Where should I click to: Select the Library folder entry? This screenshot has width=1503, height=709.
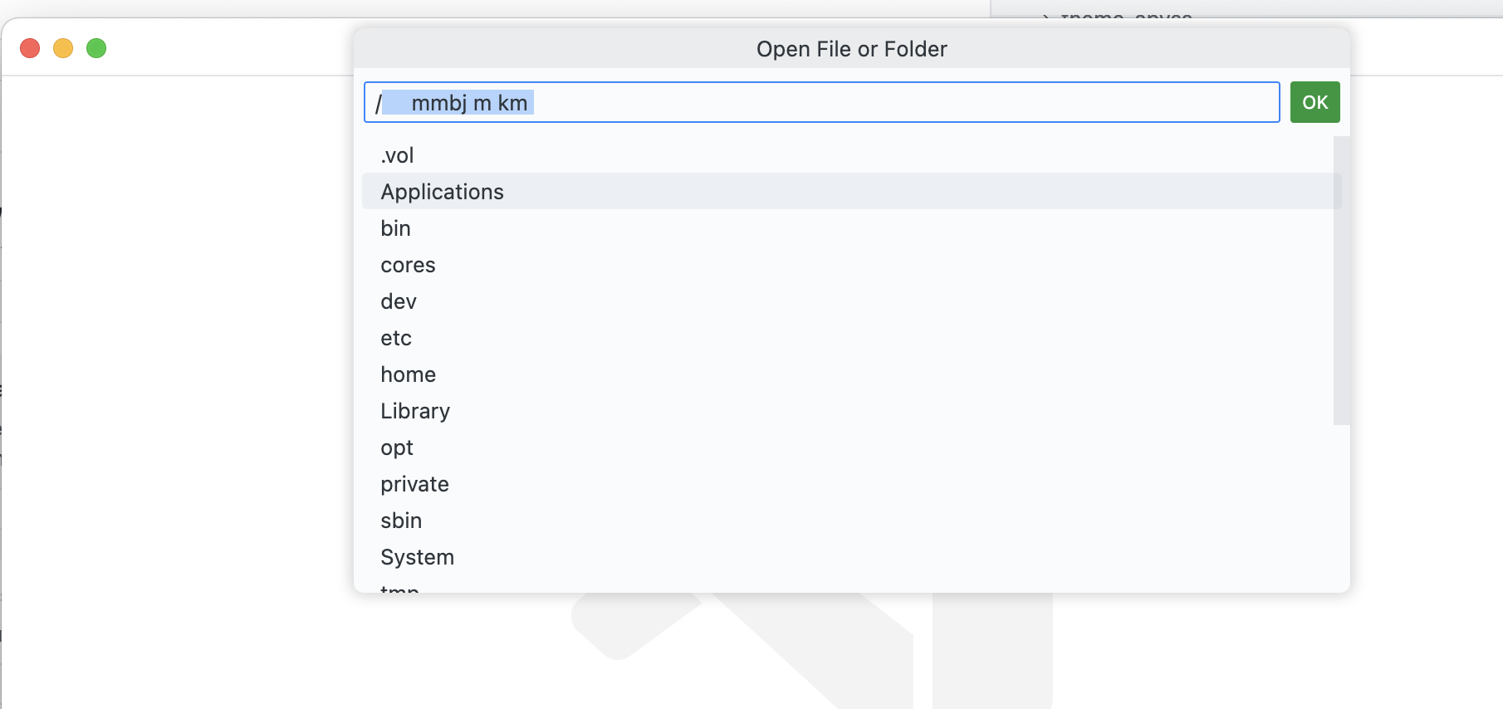pyautogui.click(x=414, y=411)
